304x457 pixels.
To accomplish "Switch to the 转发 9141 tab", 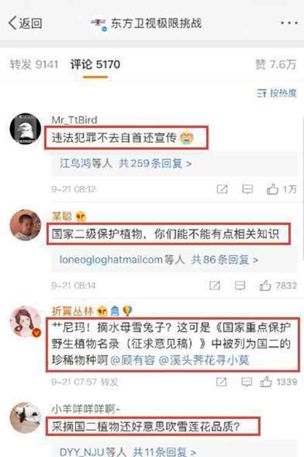I will tap(34, 65).
